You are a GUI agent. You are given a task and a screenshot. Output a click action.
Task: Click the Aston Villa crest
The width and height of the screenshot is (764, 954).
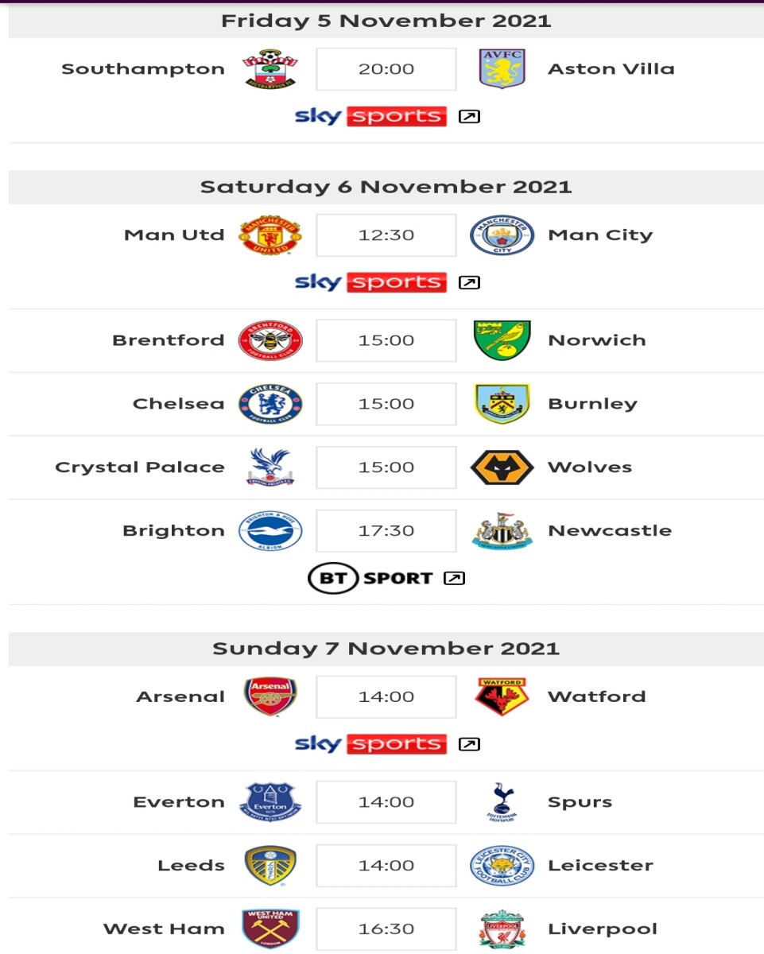502,69
